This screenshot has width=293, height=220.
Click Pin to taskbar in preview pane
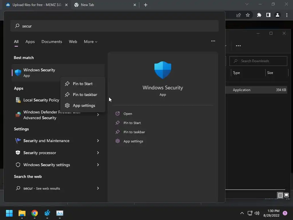click(x=134, y=132)
